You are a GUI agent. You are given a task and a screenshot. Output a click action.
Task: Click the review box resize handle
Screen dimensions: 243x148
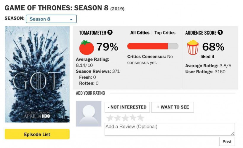pos(233,133)
